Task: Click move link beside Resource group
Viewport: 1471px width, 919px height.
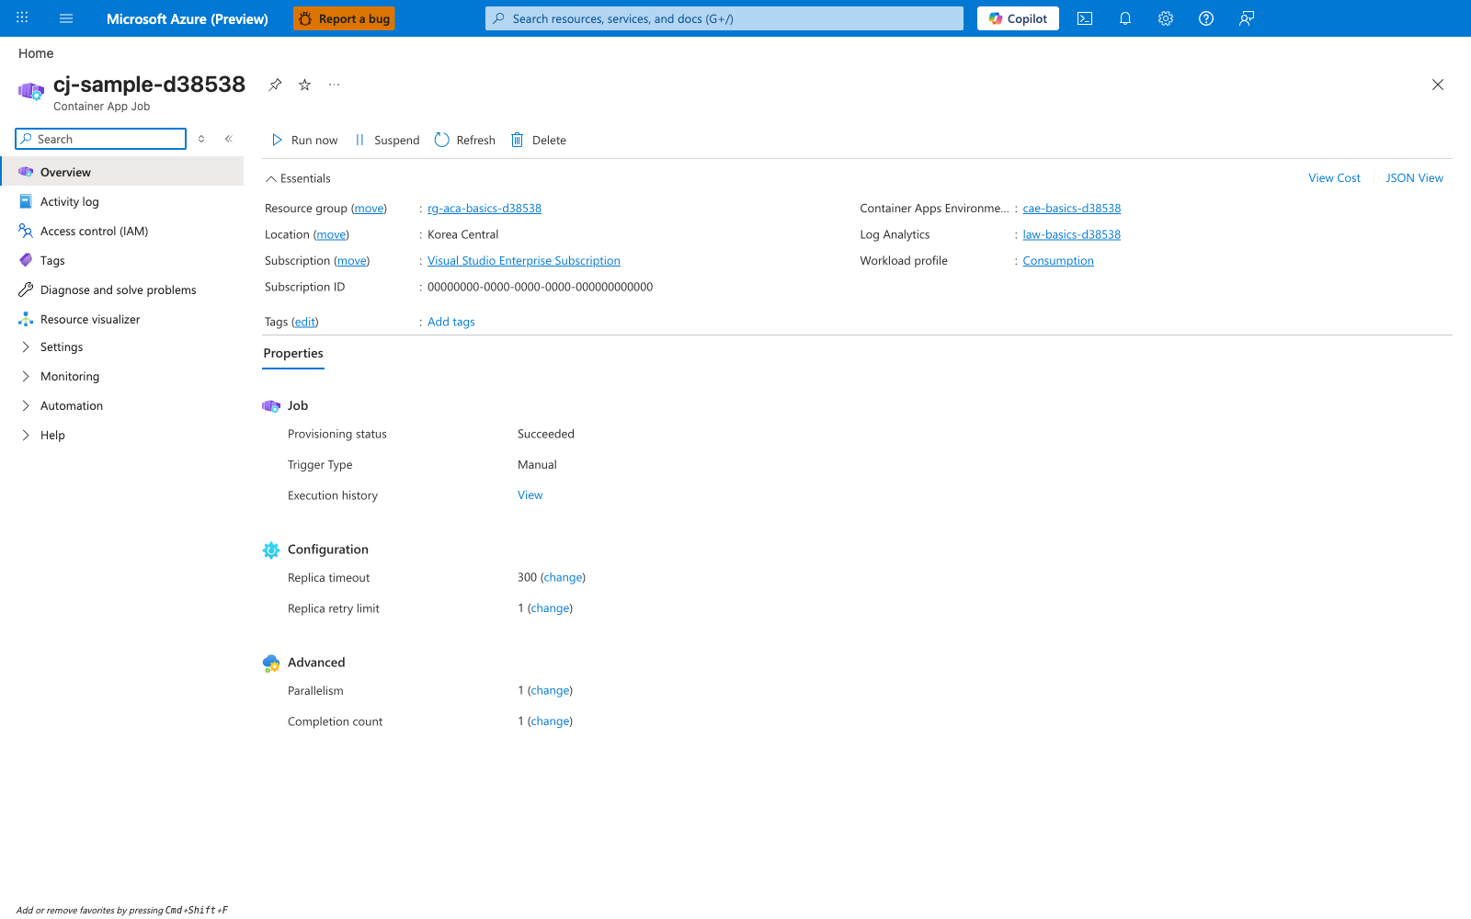Action: [370, 209]
